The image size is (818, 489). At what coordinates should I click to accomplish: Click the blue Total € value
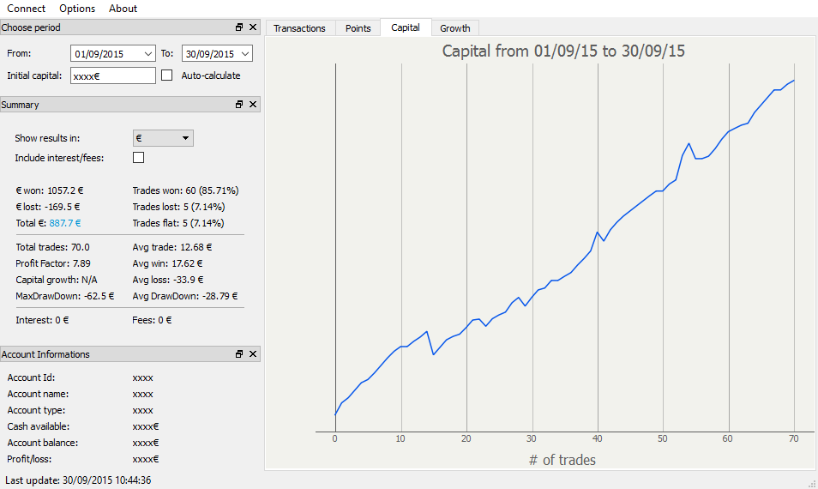click(x=65, y=223)
